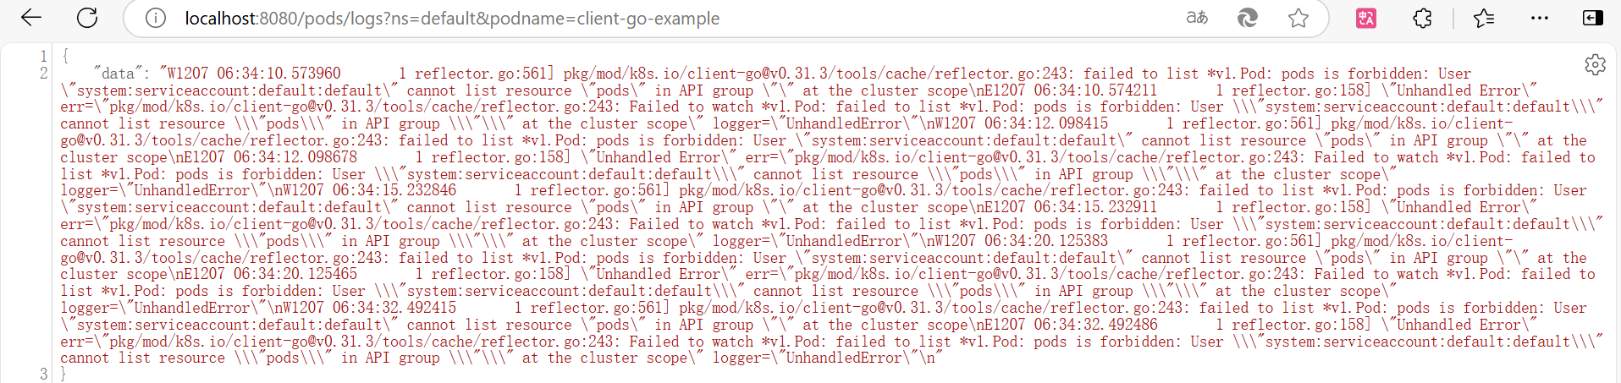
Task: Open the Settings and more menu
Action: pos(1540,18)
